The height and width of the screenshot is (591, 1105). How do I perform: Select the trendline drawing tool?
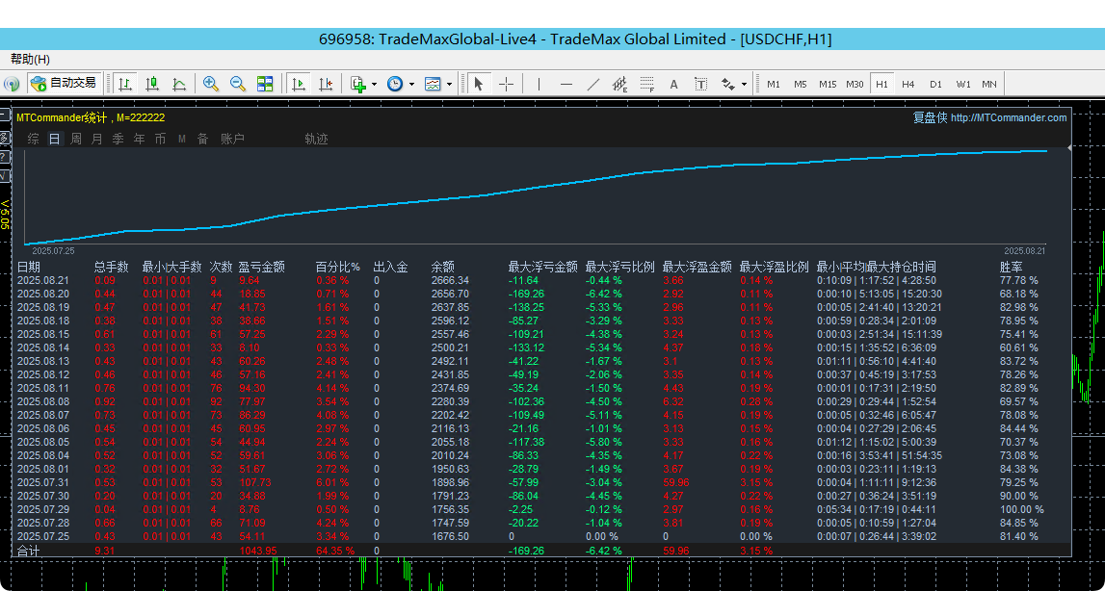tap(592, 84)
